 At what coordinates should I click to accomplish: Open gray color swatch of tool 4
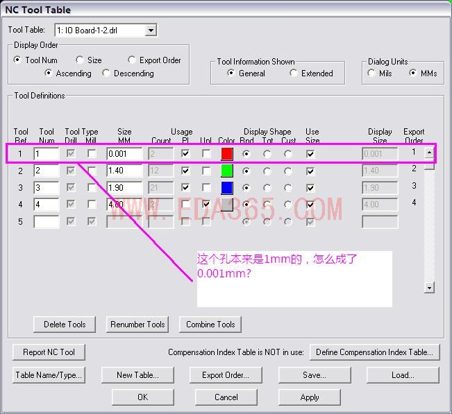tap(227, 205)
